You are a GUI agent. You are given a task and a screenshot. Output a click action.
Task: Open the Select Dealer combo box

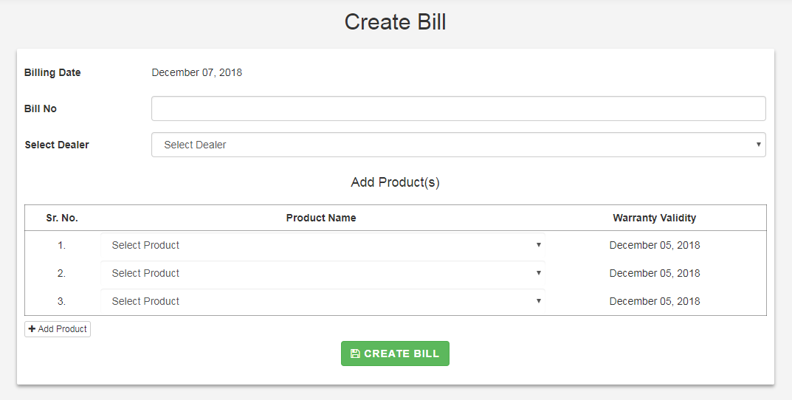458,145
